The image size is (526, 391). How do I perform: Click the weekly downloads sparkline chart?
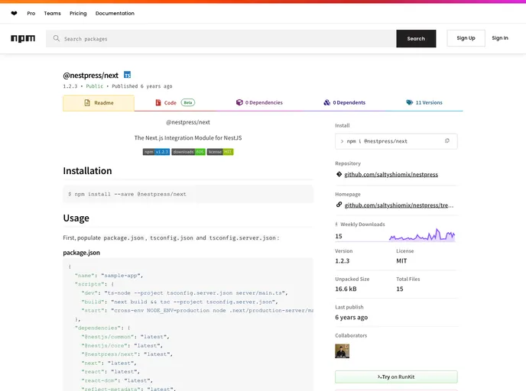pyautogui.click(x=422, y=235)
